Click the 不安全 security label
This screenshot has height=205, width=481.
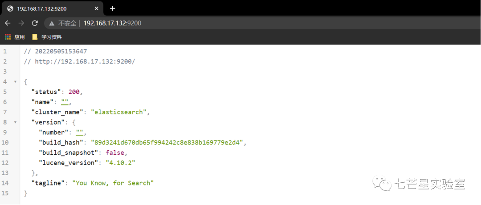click(x=67, y=23)
